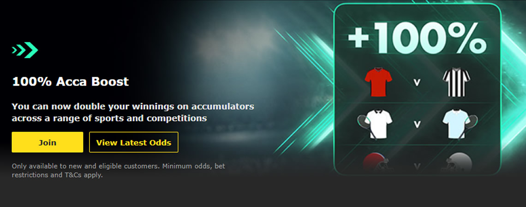Click the 'v' between football shirts
526x207 pixels.
tap(417, 82)
